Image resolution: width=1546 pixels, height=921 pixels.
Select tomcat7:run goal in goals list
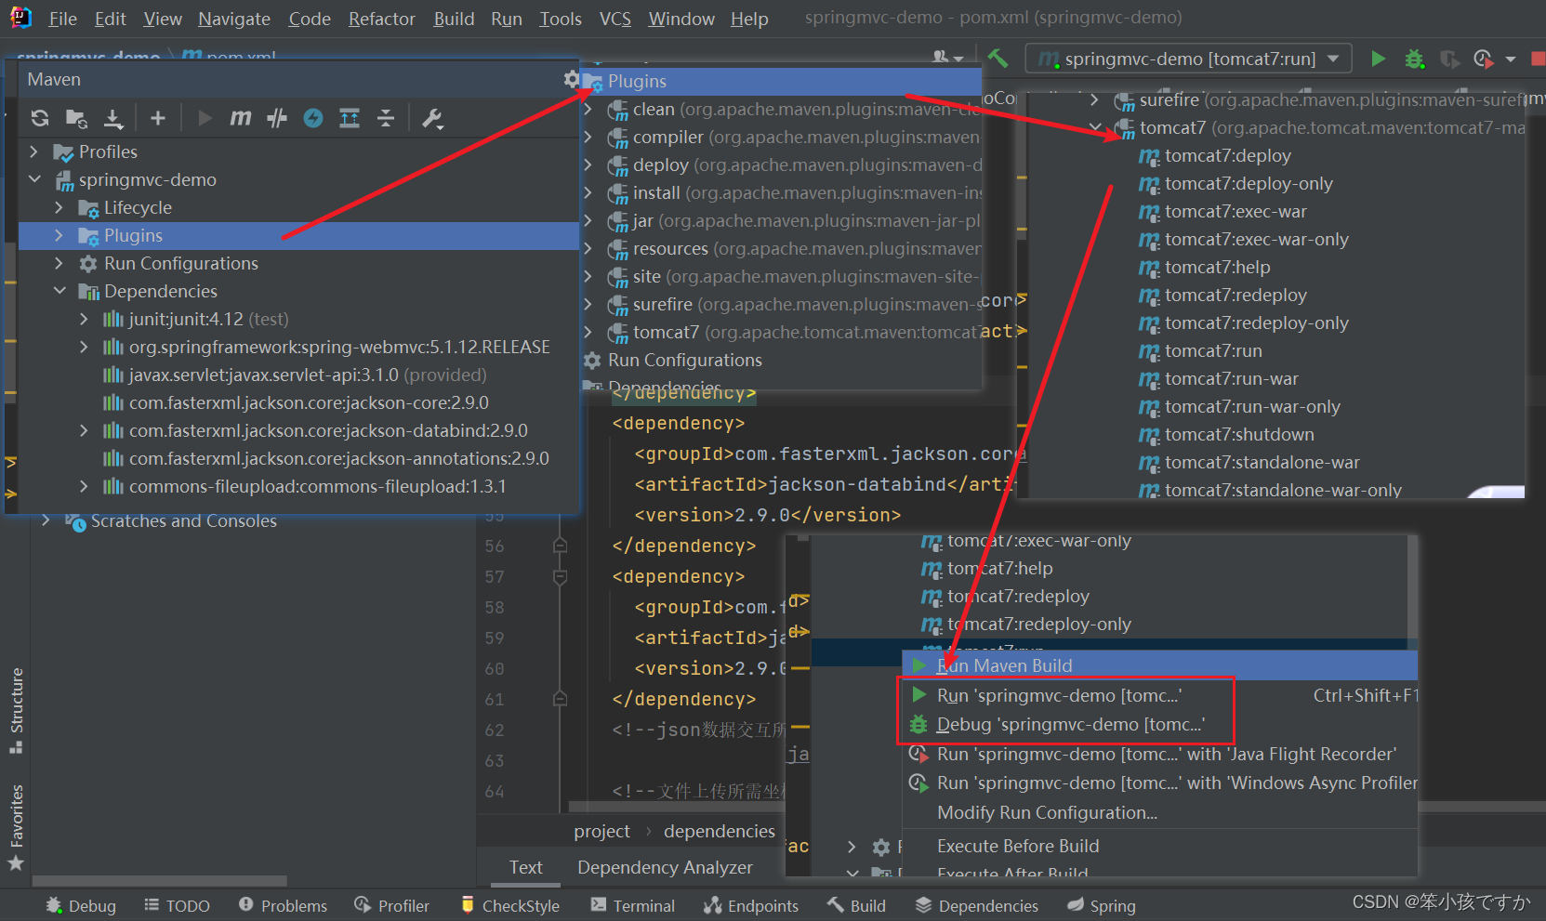[x=1213, y=351]
